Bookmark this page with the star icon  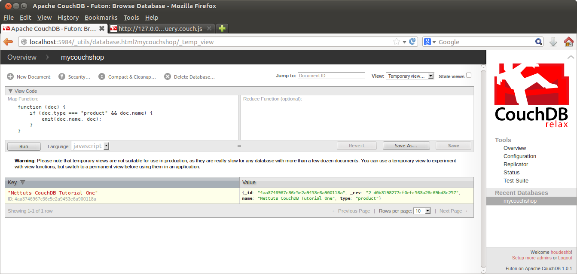397,42
